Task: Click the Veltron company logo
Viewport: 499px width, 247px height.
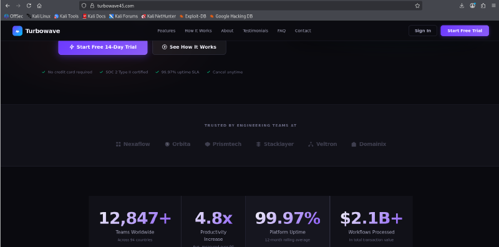Action: pos(322,144)
